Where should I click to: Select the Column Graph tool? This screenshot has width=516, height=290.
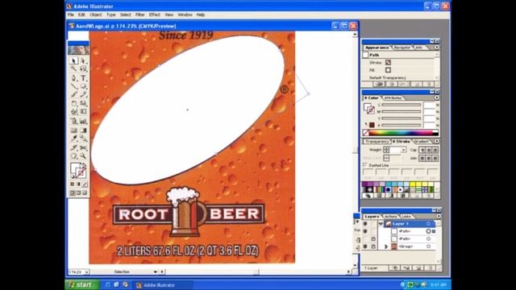click(83, 122)
